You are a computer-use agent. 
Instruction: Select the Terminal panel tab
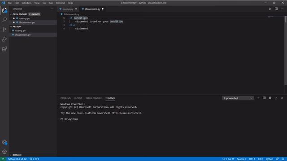110,98
